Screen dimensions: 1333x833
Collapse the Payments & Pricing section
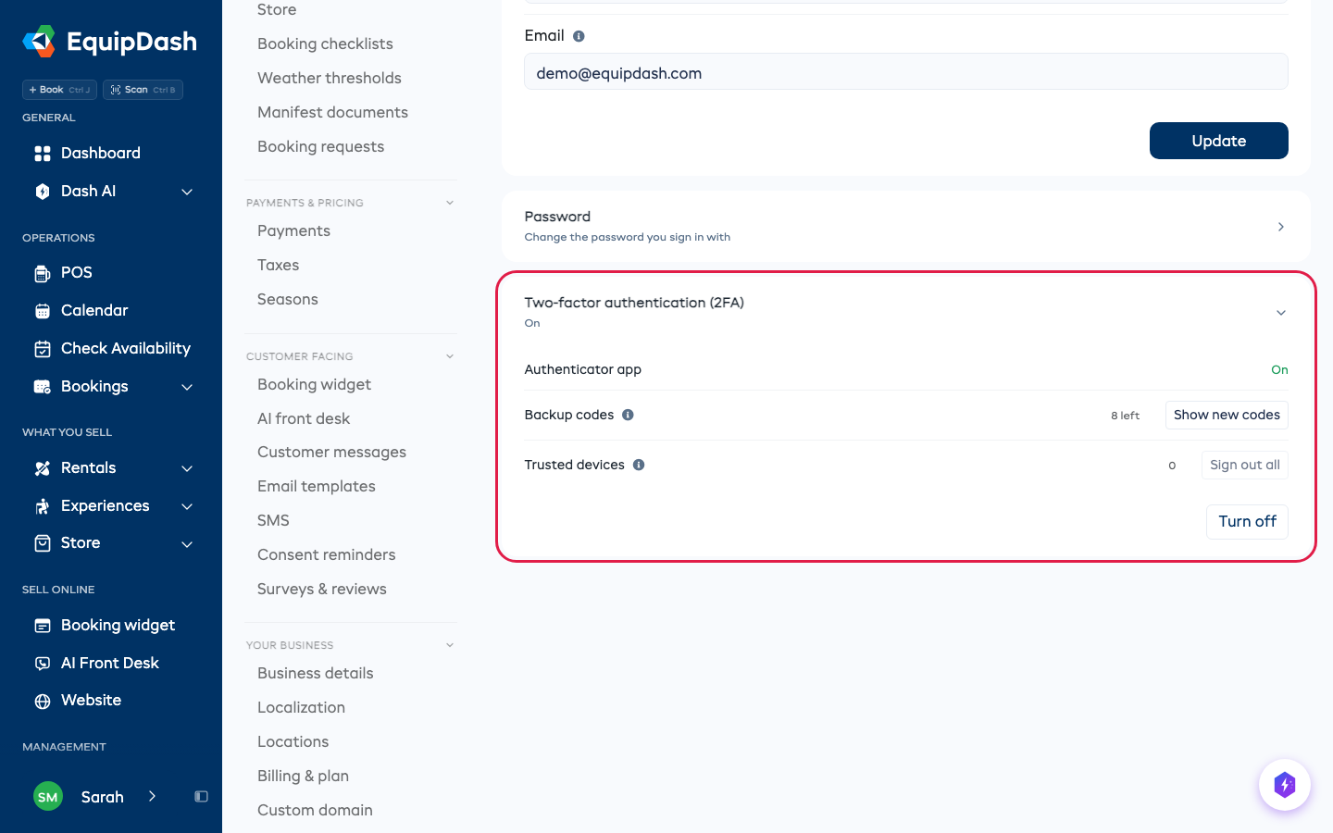[x=450, y=203]
